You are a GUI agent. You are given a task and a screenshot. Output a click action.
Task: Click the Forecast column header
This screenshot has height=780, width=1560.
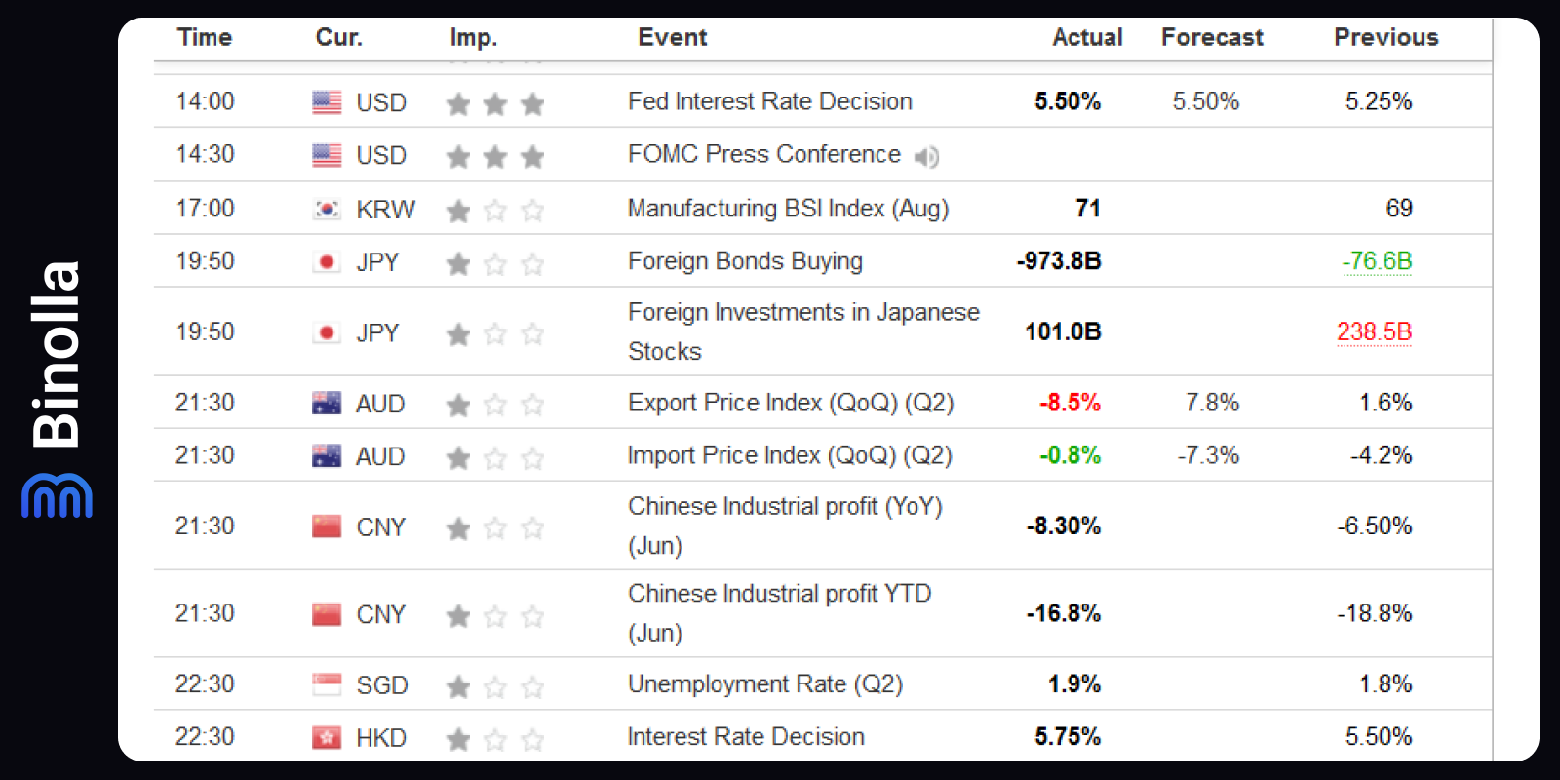pos(1212,38)
